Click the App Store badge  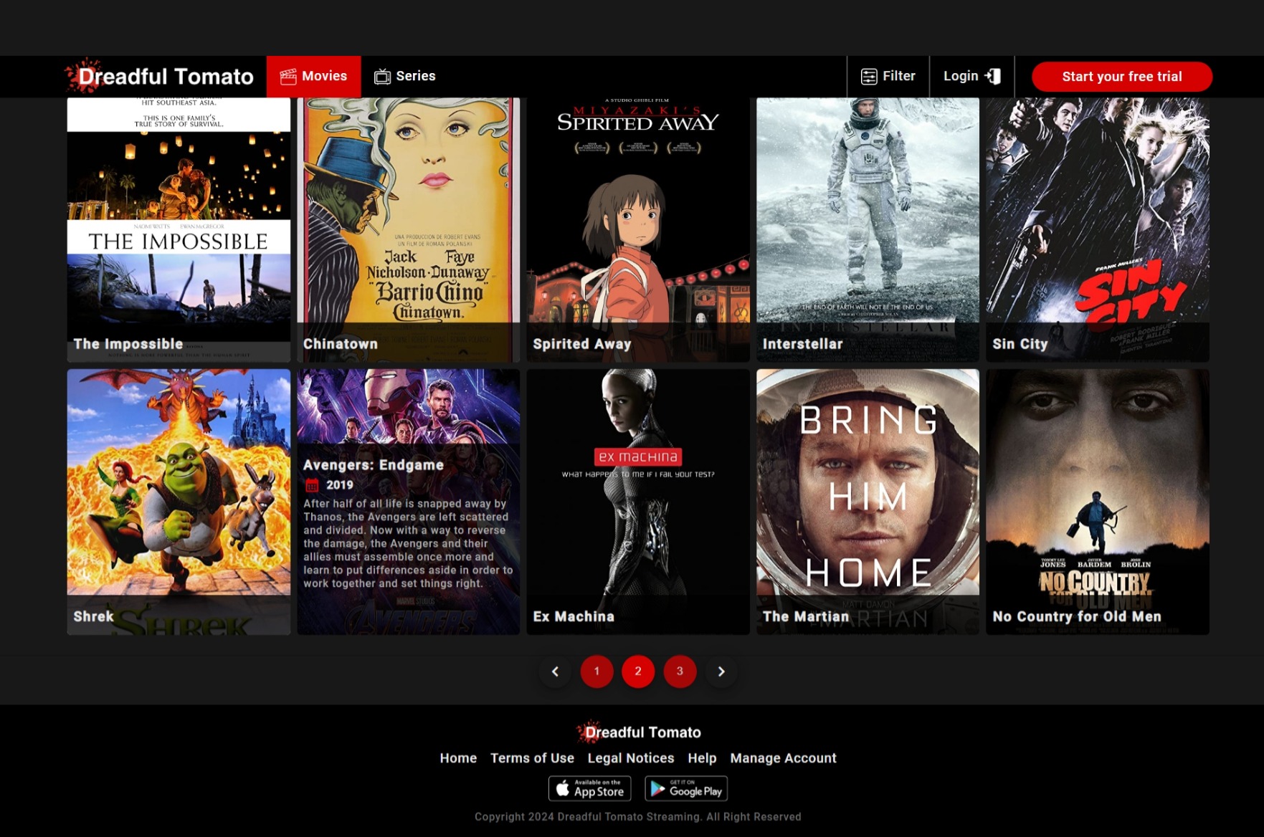590,788
